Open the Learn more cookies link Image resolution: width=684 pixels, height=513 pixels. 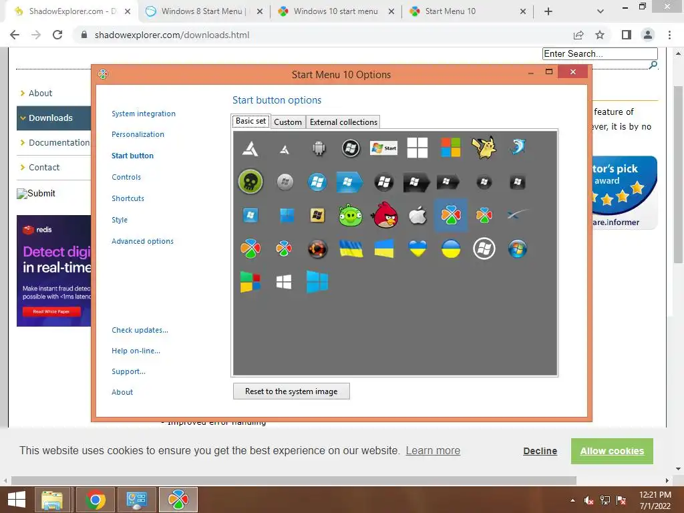coord(433,451)
